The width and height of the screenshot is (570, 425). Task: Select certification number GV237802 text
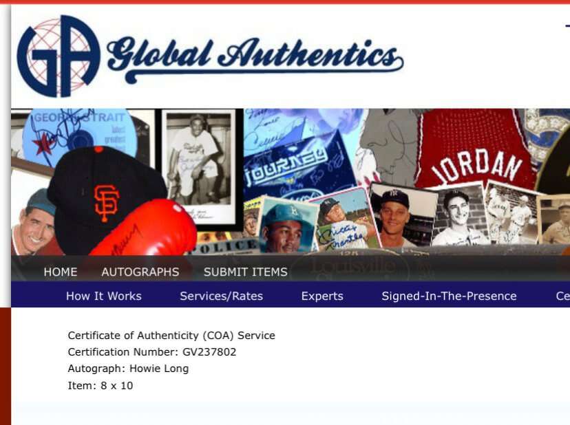click(209, 352)
